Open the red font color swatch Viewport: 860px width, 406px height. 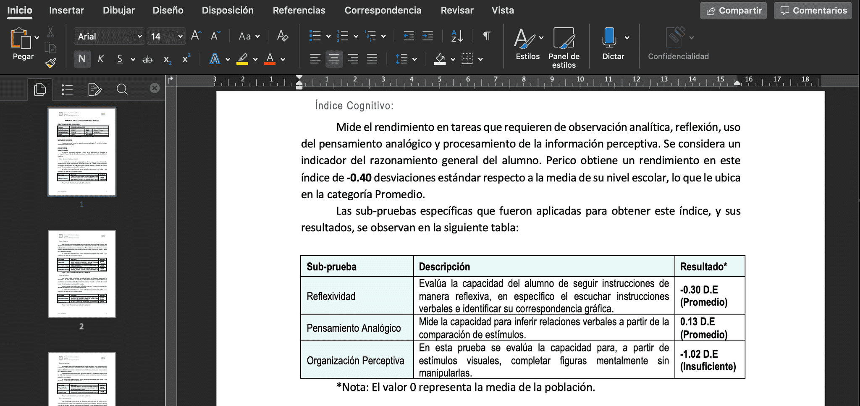[270, 59]
